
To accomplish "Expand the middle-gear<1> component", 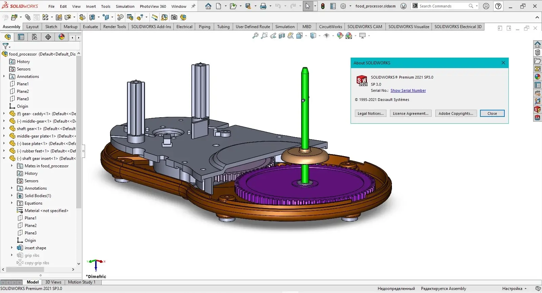I will tap(4, 121).
